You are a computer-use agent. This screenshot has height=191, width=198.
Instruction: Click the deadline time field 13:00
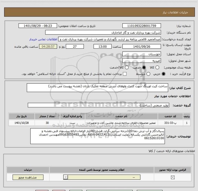point(102,47)
